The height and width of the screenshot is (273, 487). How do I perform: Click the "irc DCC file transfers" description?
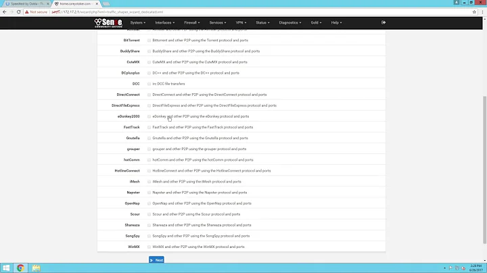click(x=168, y=84)
